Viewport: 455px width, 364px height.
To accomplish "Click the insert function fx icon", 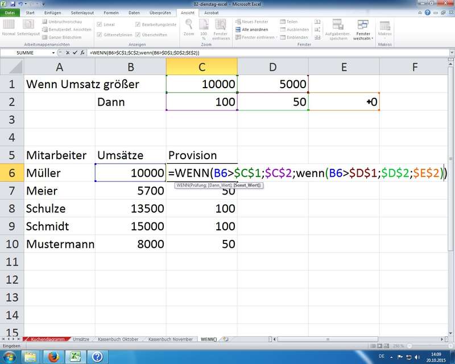I will pyautogui.click(x=82, y=52).
